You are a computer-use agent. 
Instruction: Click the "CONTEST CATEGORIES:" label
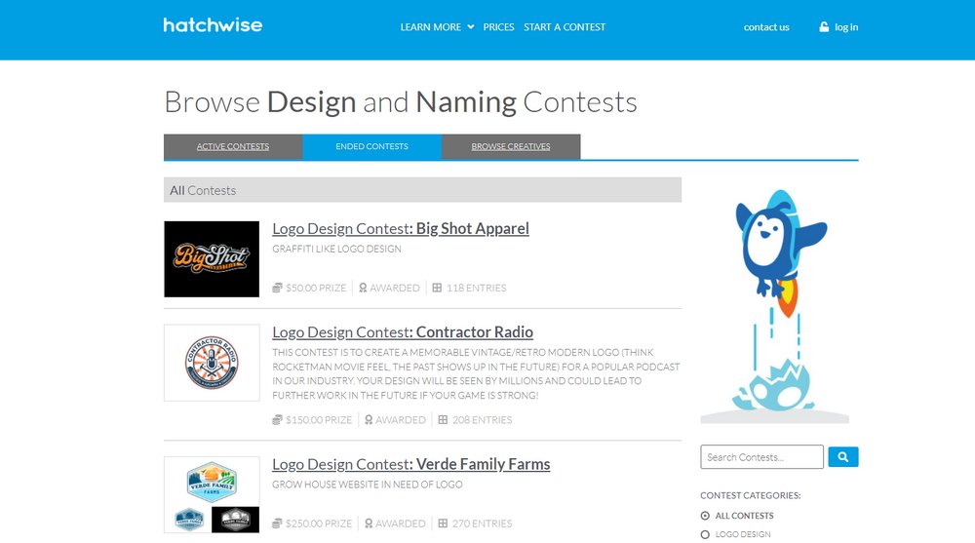click(x=751, y=496)
